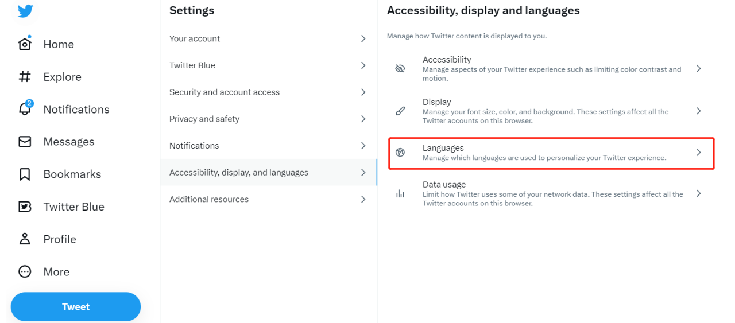Image resolution: width=735 pixels, height=323 pixels.
Task: Open Privacy and safety settings
Action: pos(204,119)
